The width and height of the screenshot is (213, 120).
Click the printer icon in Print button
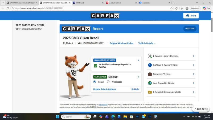point(188,16)
